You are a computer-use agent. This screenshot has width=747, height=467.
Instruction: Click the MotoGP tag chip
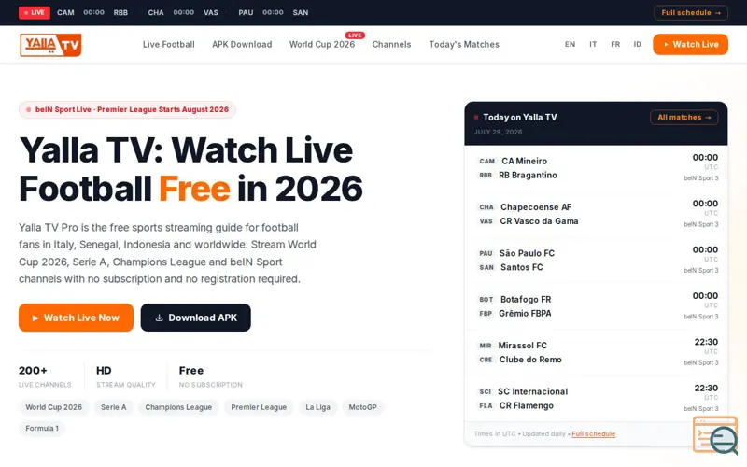[x=362, y=407]
